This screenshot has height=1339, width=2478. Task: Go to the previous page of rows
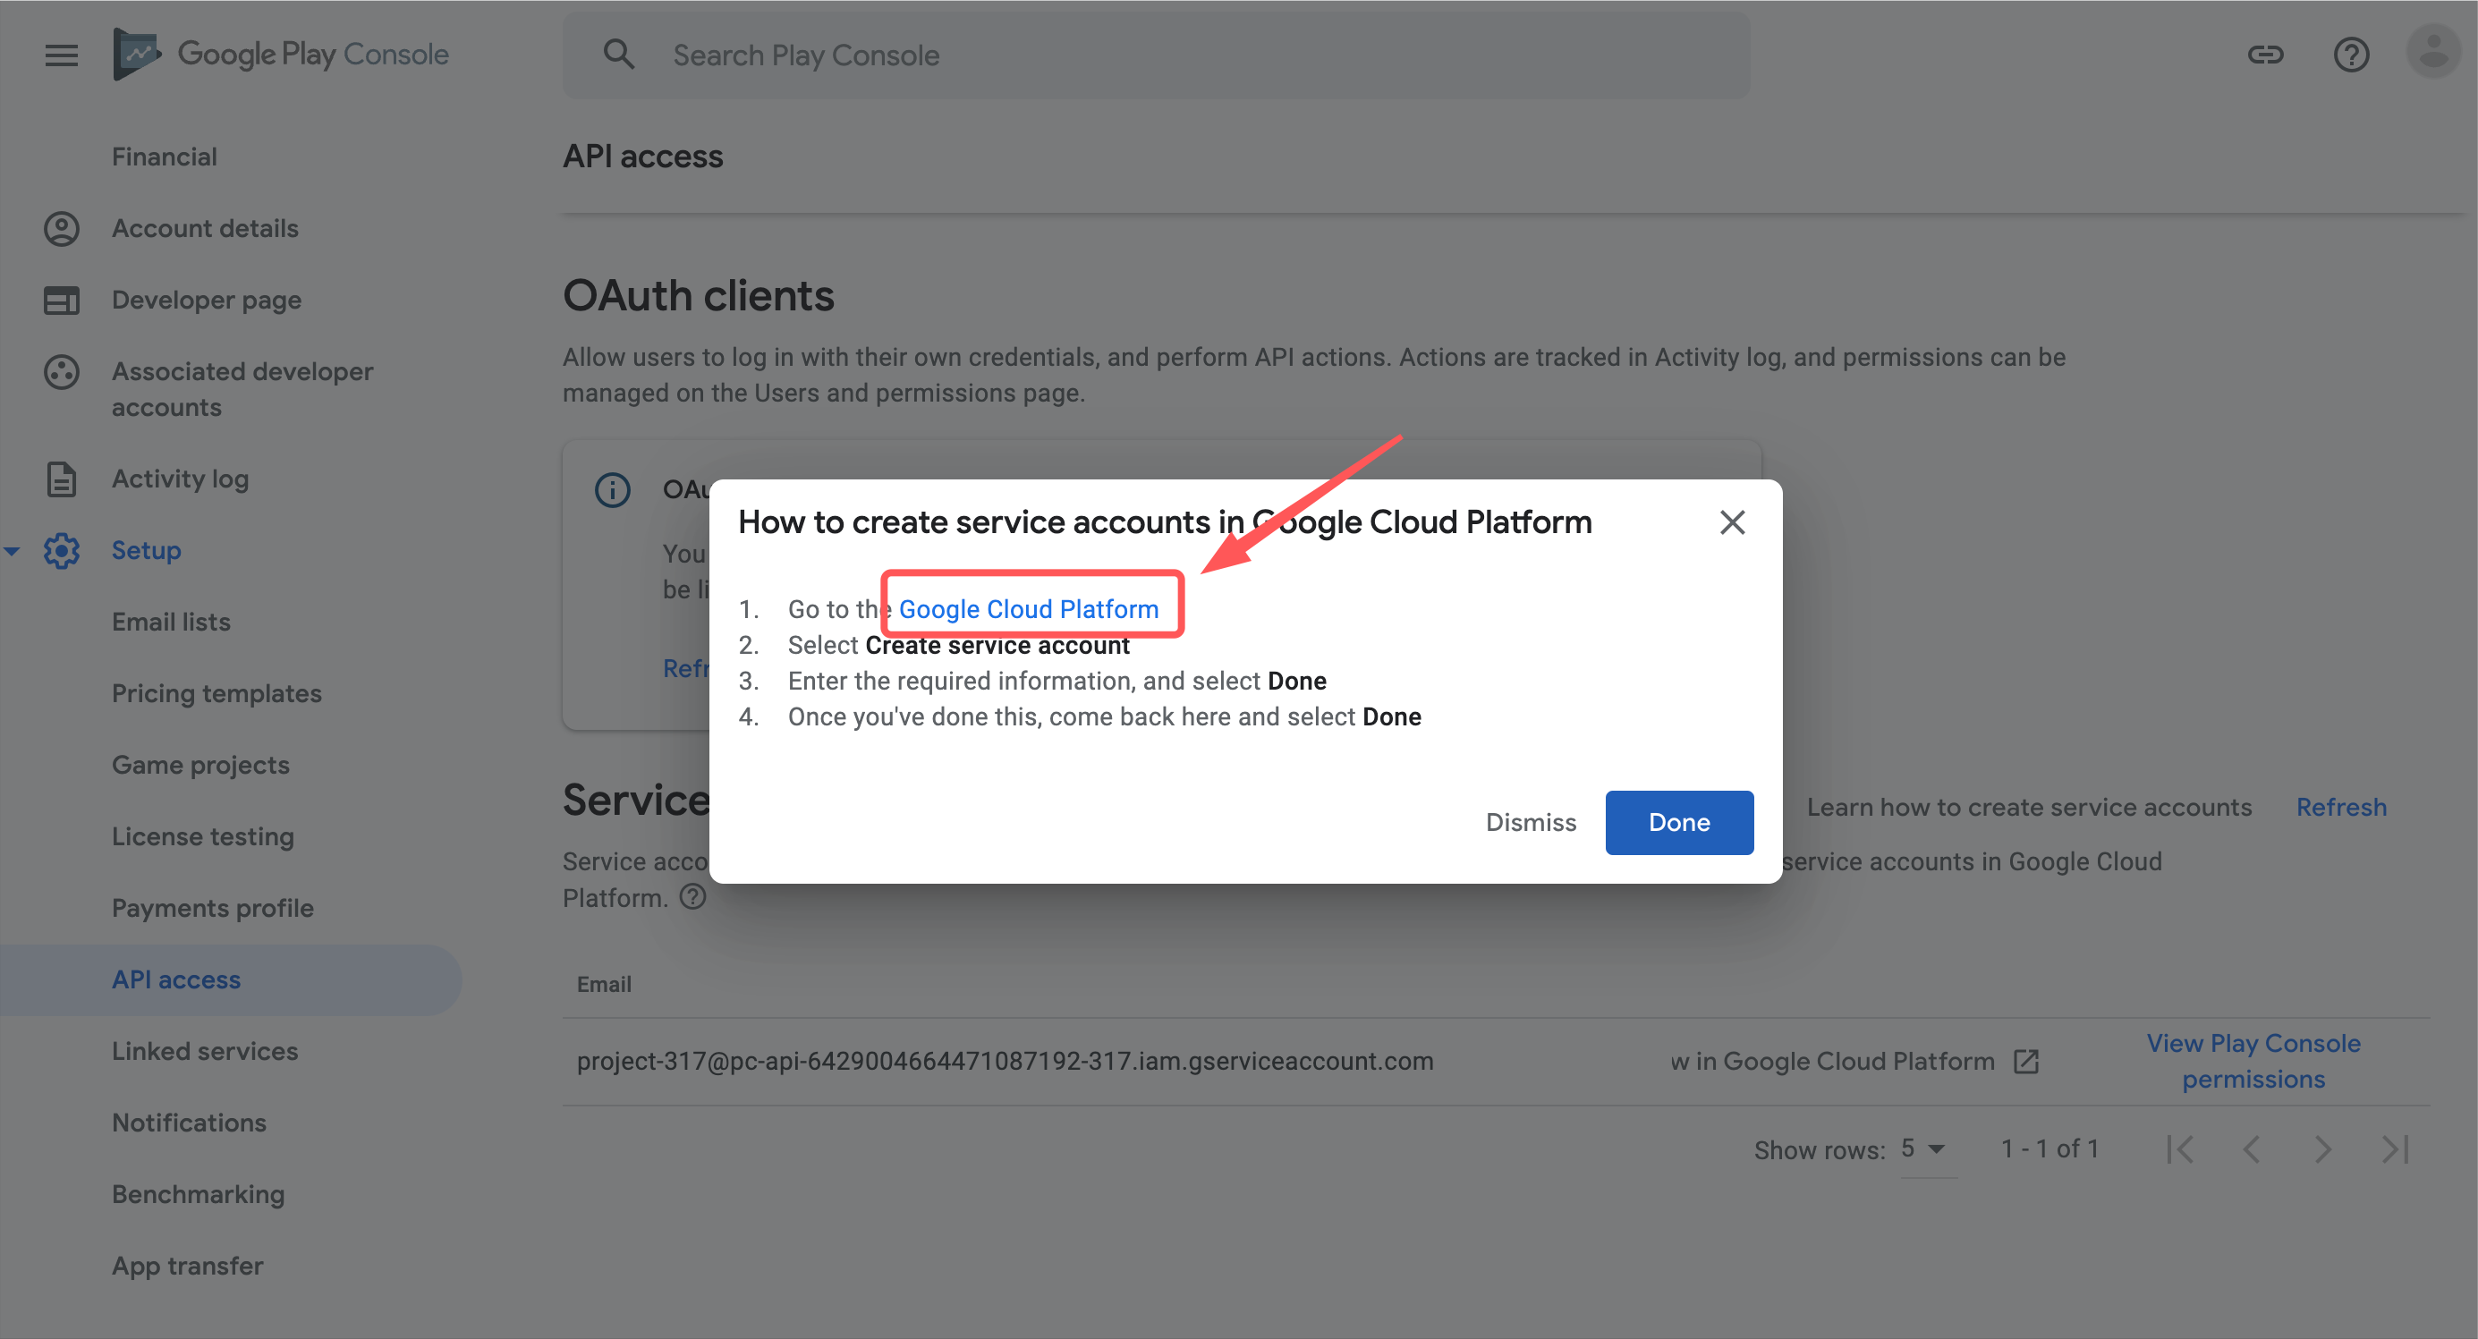pos(2251,1148)
